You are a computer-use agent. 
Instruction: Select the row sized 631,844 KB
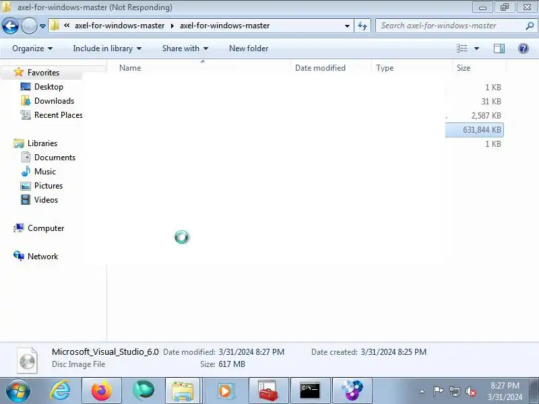coord(474,130)
